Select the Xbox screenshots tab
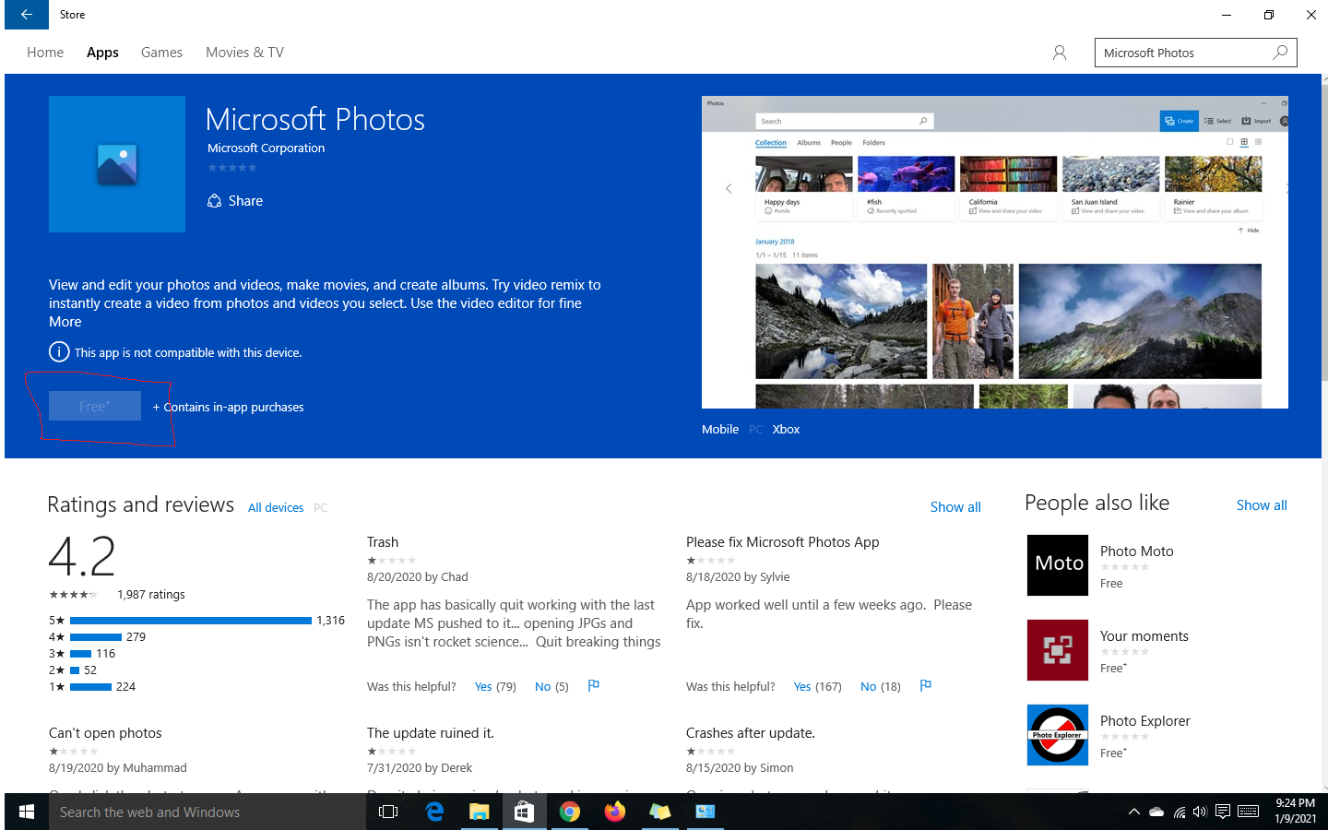 point(786,429)
